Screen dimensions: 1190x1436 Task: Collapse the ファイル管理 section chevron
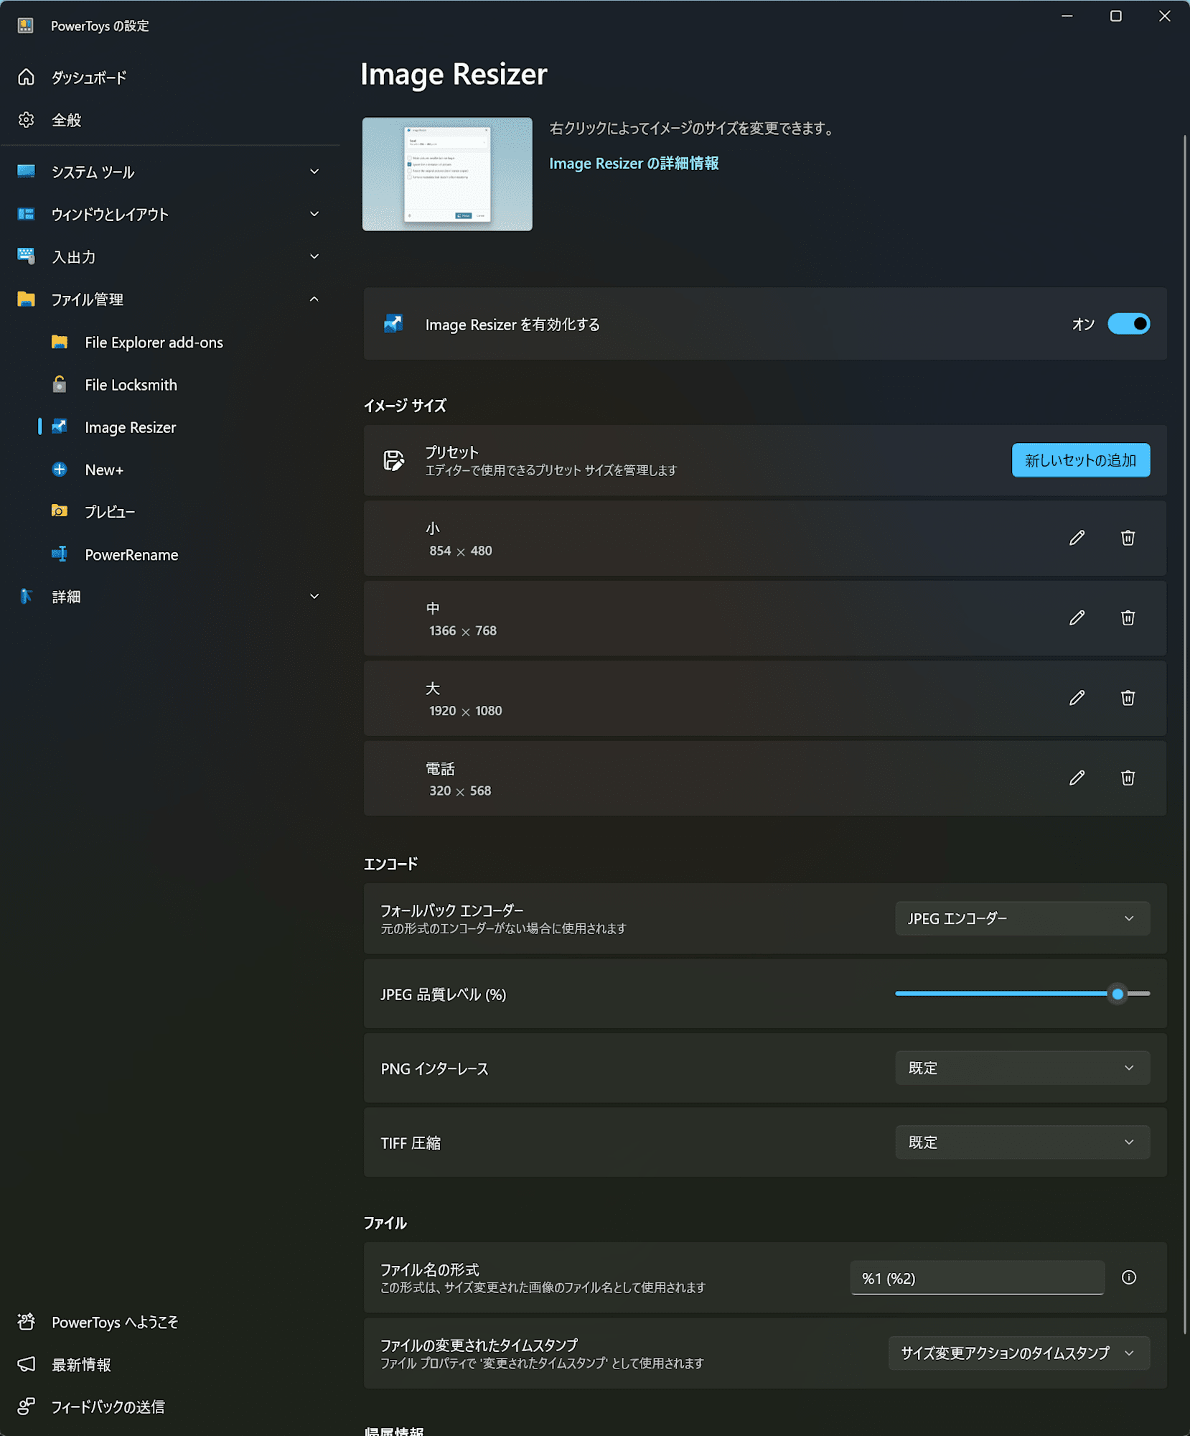pos(314,299)
